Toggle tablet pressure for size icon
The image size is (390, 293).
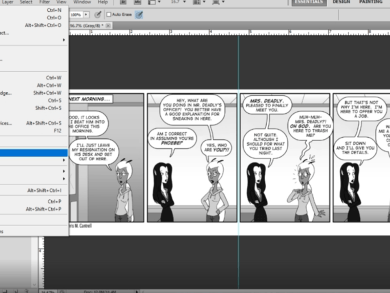(x=139, y=15)
